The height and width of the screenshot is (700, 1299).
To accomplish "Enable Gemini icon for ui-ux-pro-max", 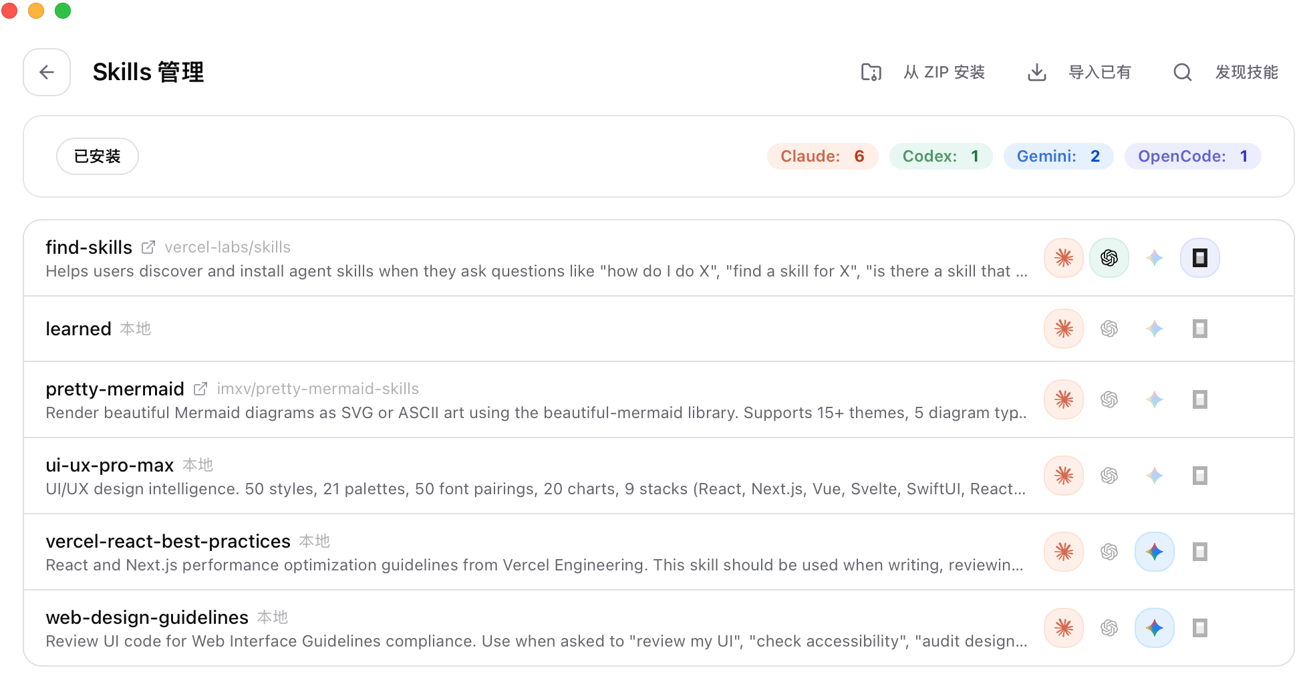I will pos(1155,476).
